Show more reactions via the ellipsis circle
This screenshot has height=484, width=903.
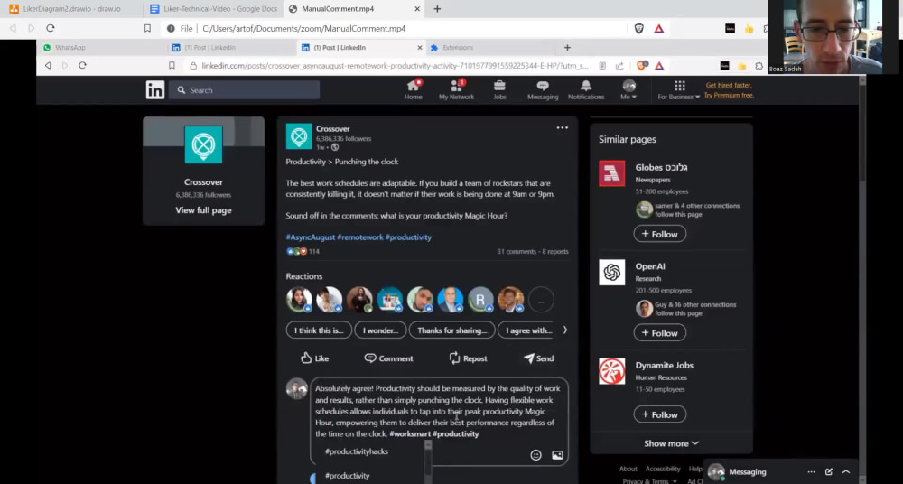(541, 300)
